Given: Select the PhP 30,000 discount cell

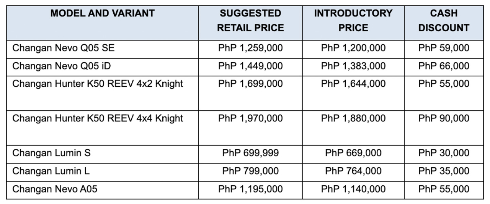Looking at the screenshot, I should click(x=444, y=153).
